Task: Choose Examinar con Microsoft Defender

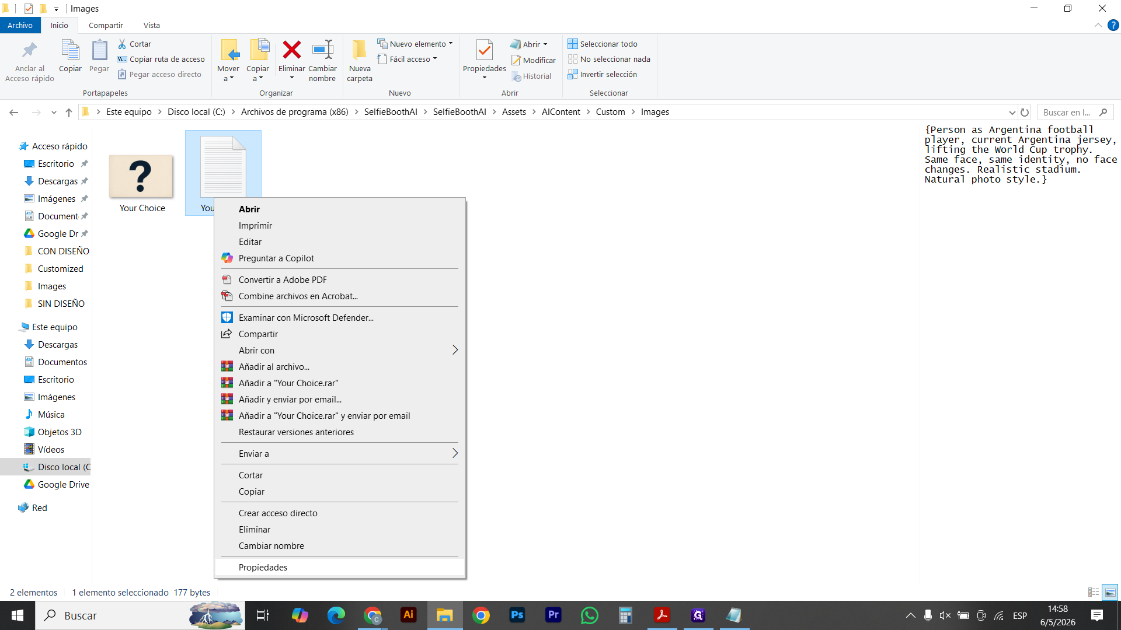Action: pos(340,317)
